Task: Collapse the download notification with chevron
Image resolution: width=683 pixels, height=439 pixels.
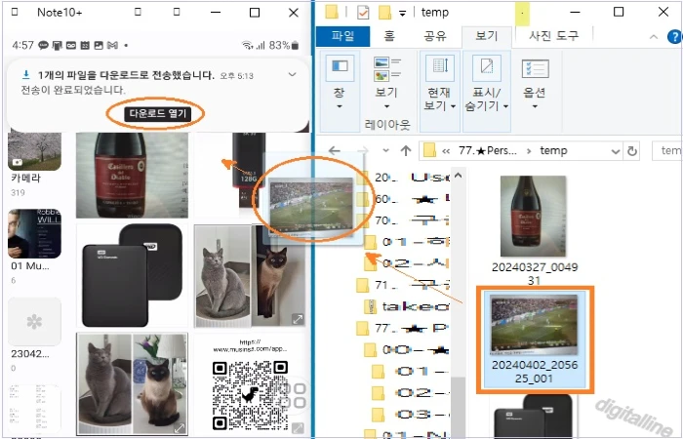Action: click(293, 75)
